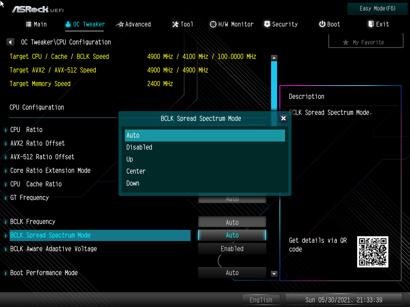The image size is (410, 307).
Task: Select BCLK Frequency row
Action: tap(33, 221)
